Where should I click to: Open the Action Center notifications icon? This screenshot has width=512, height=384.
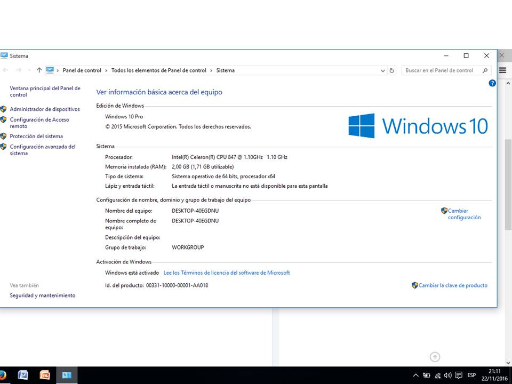(x=459, y=375)
